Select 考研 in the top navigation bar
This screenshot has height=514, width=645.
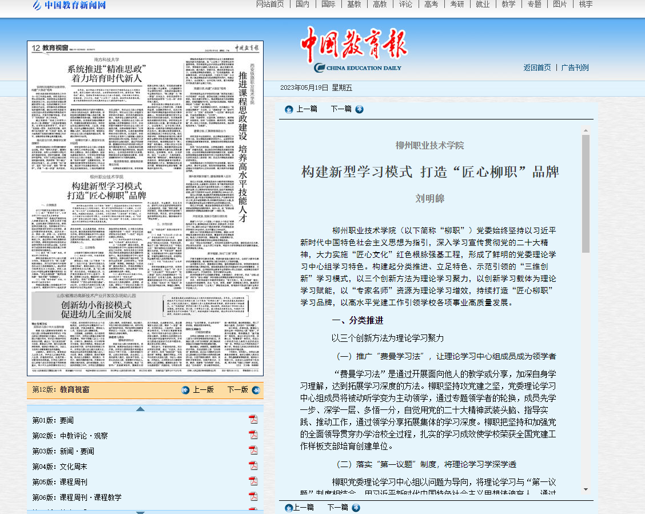457,5
